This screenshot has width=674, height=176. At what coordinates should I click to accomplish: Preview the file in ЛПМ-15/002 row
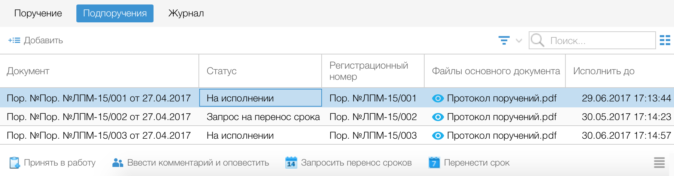point(438,117)
